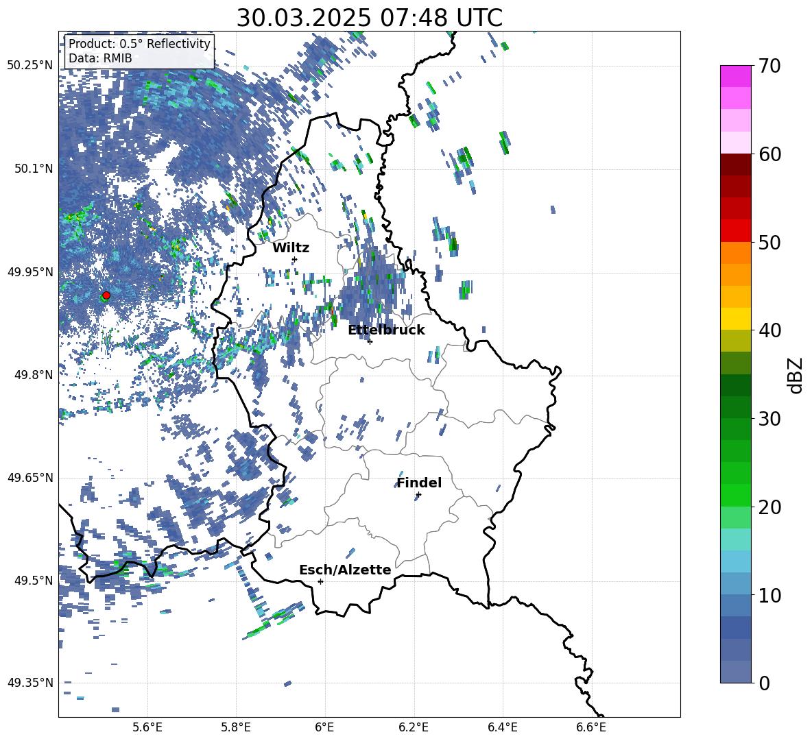This screenshot has width=812, height=741.
Task: Click the magenta band at the colorbar top
Action: 736,77
